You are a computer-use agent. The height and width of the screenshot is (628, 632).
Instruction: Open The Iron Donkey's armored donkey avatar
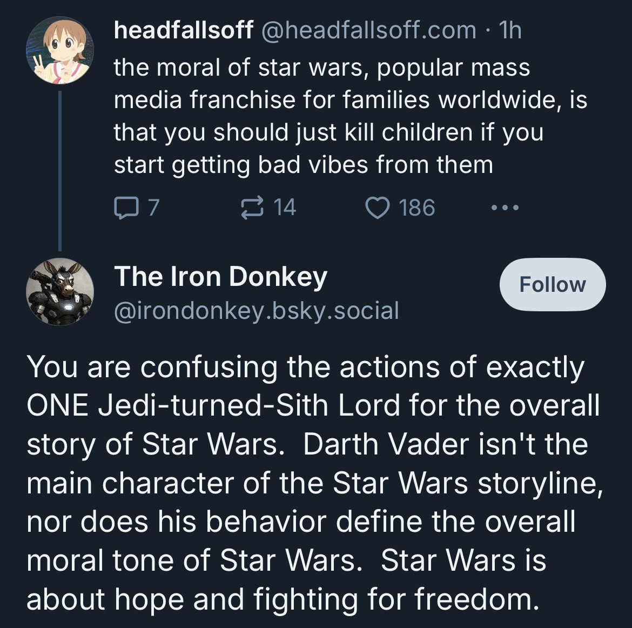pos(60,292)
